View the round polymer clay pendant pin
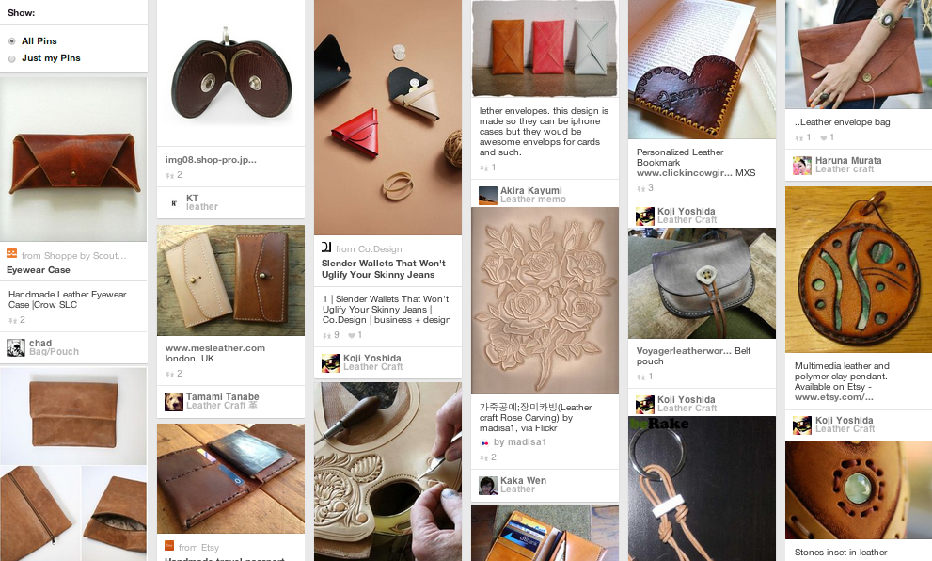 pyautogui.click(x=858, y=269)
